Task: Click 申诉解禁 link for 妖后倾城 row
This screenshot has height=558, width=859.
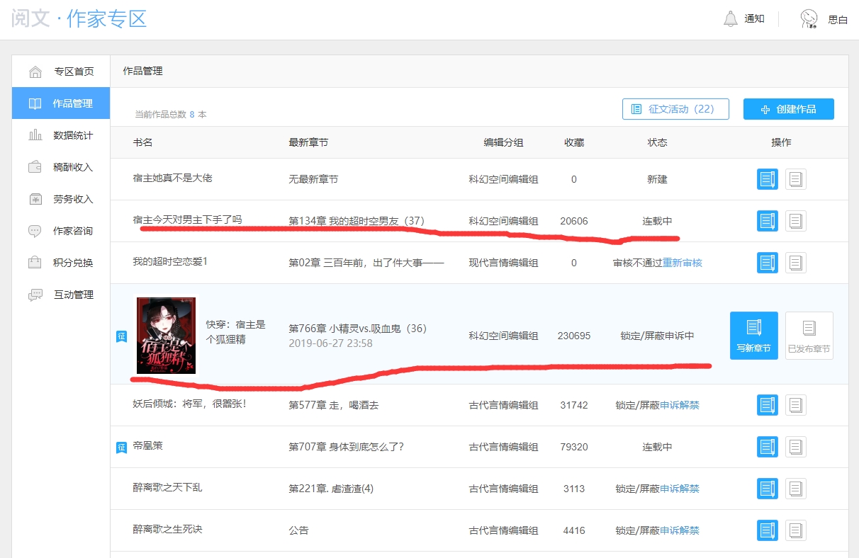Action: pyautogui.click(x=679, y=405)
